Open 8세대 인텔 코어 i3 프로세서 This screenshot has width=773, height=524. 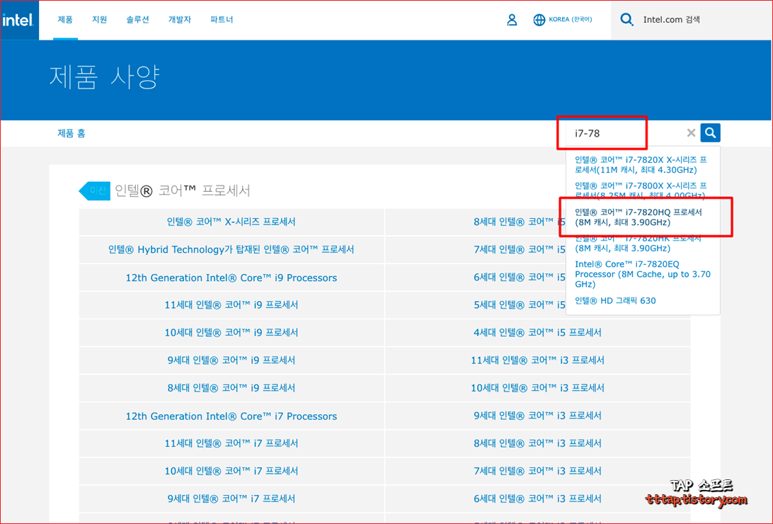pos(537,443)
